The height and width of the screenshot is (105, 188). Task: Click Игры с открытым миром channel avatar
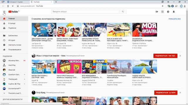33,56
